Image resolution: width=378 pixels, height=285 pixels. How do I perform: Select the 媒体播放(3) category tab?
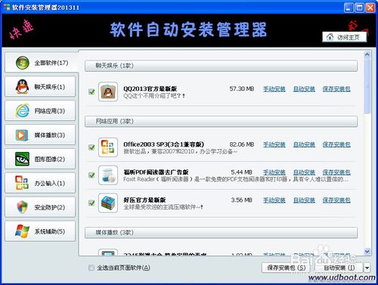pyautogui.click(x=40, y=135)
